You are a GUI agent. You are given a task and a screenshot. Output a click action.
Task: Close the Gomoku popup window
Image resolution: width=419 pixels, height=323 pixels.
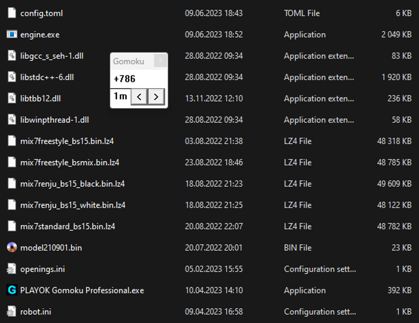point(161,61)
